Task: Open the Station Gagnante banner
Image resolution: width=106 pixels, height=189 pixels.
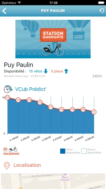Action: click(x=53, y=39)
